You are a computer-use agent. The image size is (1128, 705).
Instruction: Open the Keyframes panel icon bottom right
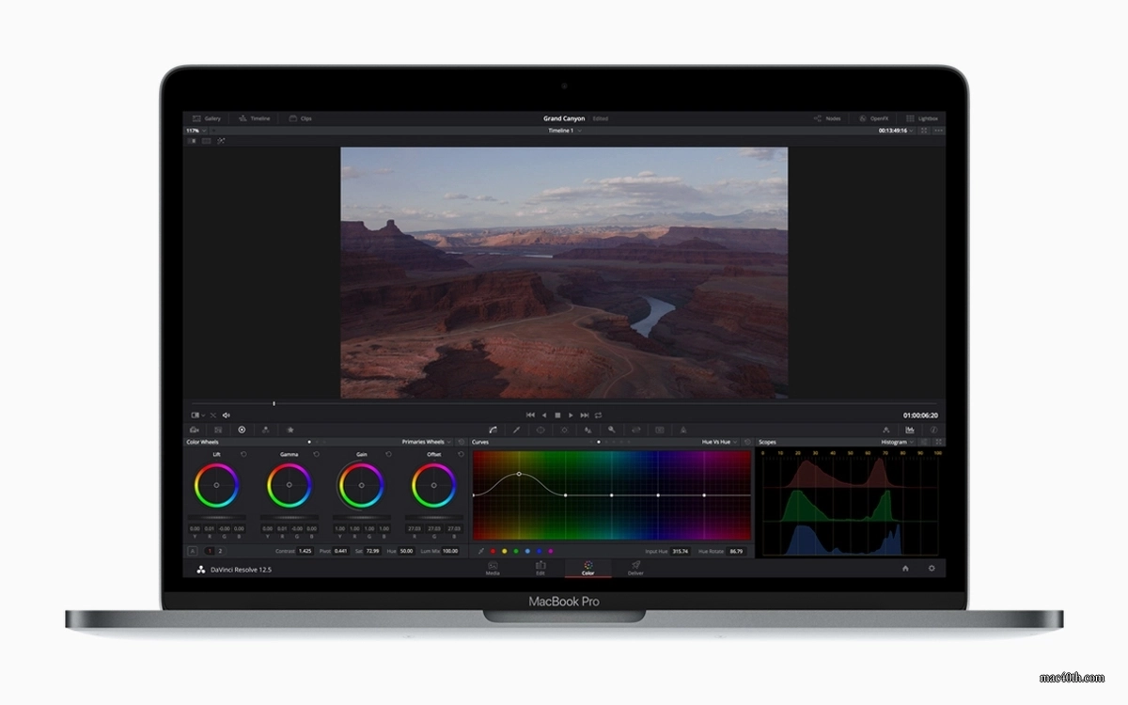tap(887, 430)
